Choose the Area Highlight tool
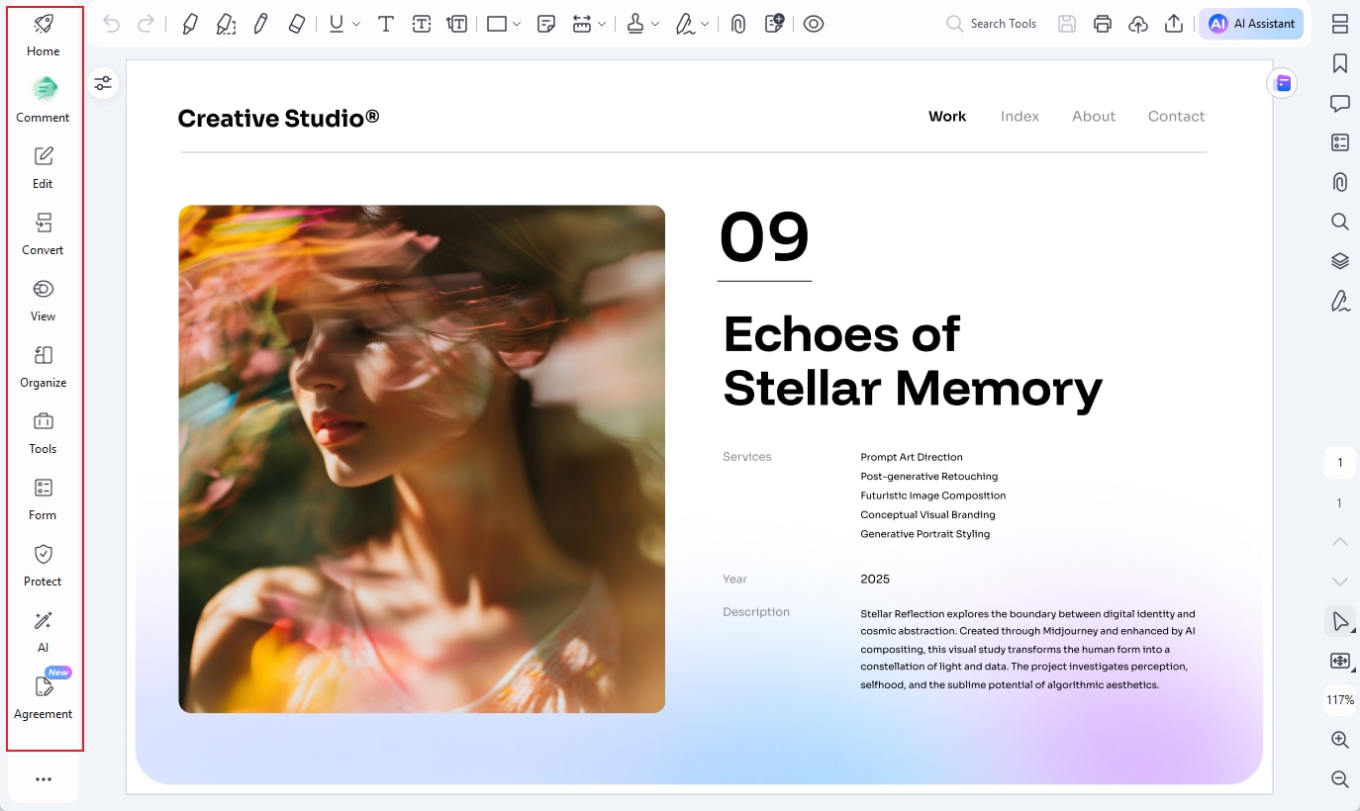 (226, 24)
